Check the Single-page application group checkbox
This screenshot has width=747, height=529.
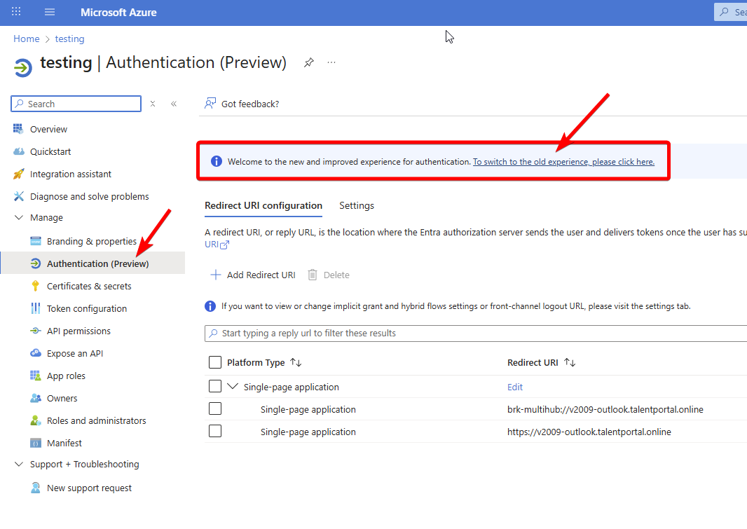215,386
